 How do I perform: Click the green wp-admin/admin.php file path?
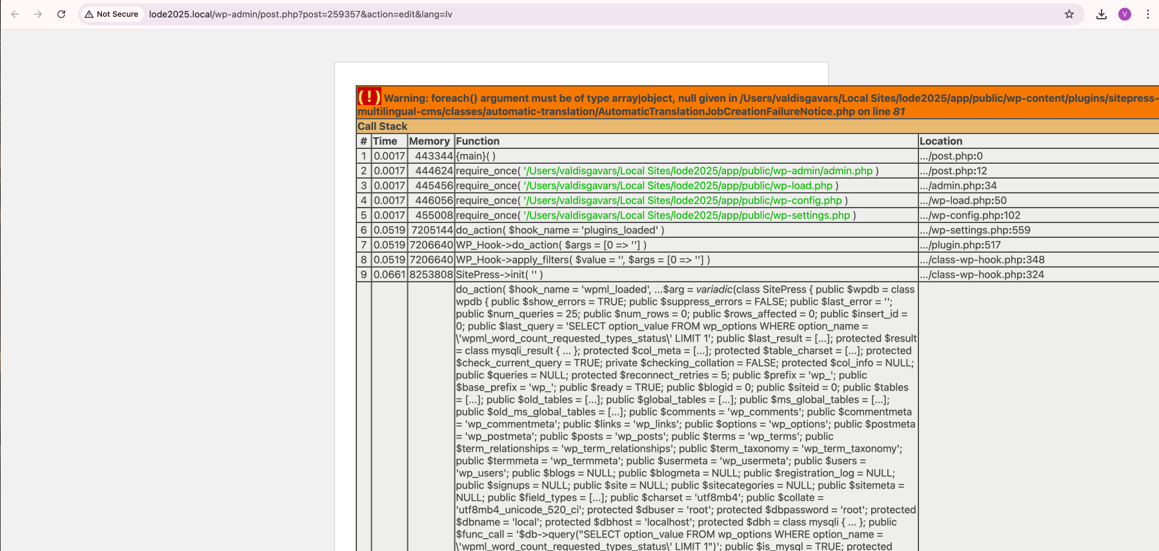698,171
